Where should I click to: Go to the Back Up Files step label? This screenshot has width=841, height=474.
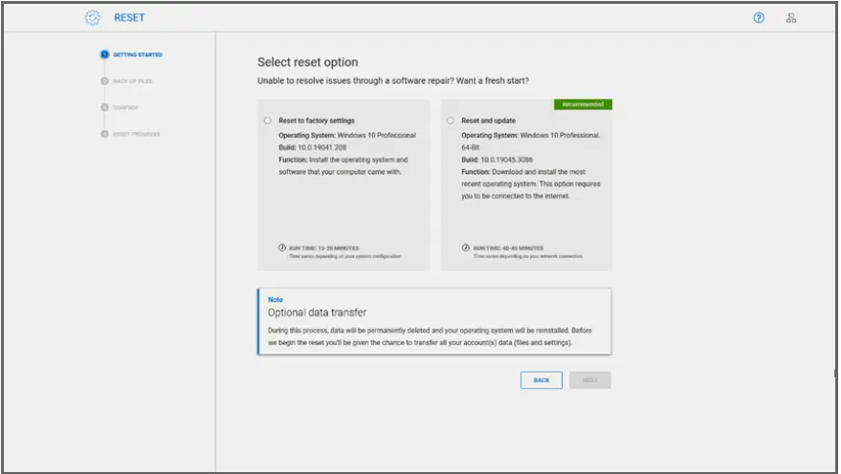pyautogui.click(x=132, y=81)
